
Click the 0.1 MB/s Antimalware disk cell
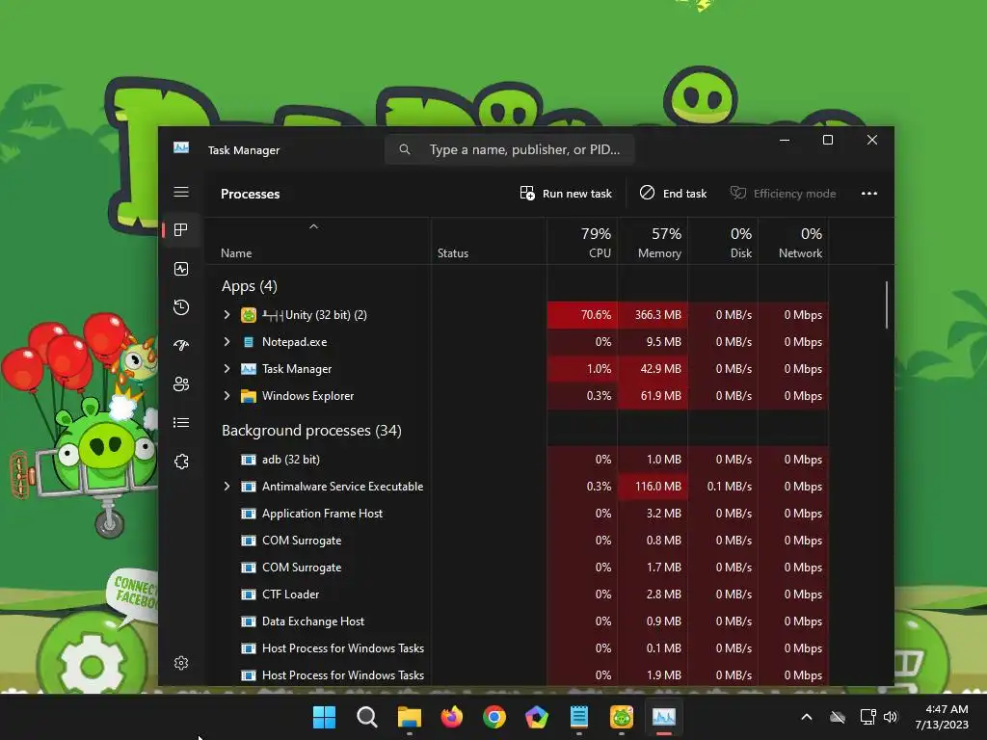[x=723, y=487]
